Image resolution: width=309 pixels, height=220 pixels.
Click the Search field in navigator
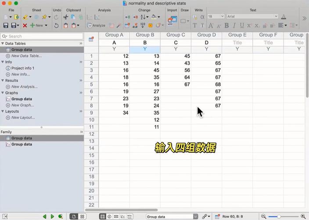[42, 36]
